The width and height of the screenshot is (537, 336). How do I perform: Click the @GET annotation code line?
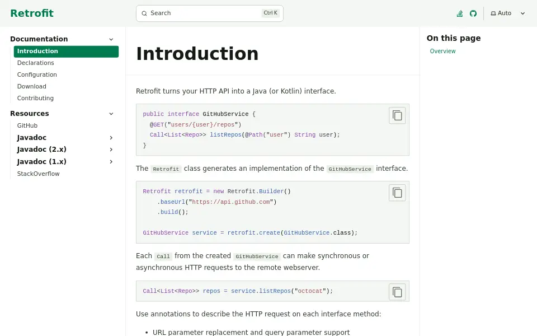[x=195, y=125]
